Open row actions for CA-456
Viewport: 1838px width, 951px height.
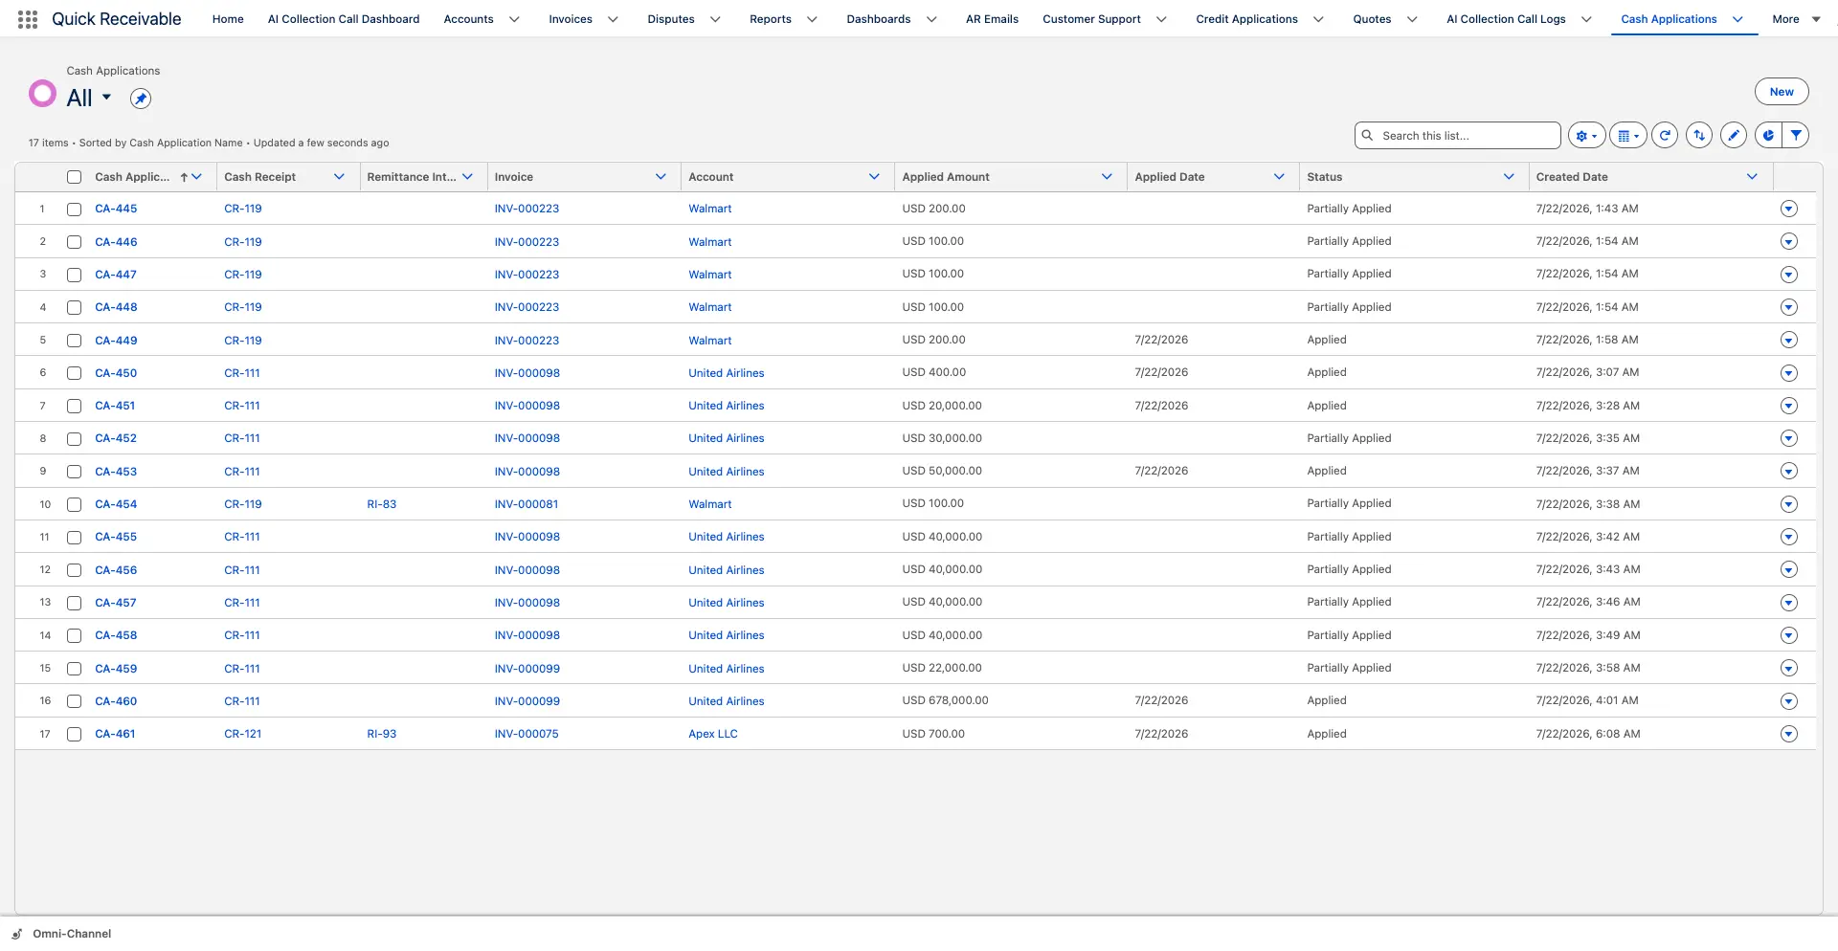1788,570
